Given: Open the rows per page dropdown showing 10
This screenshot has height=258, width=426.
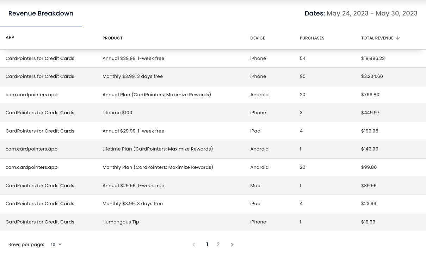Looking at the screenshot, I should (56, 245).
